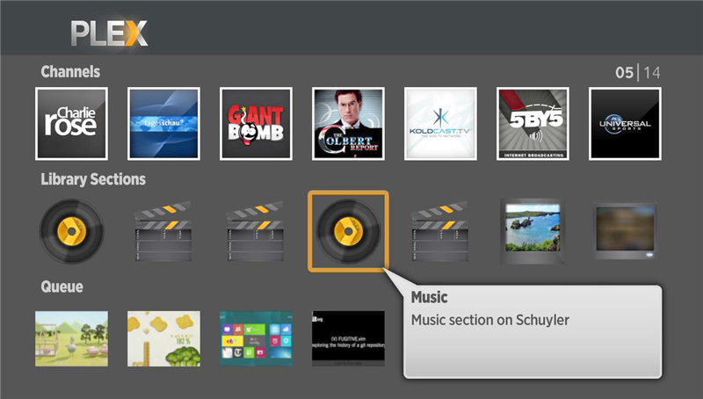Open the tagesschau channel tile

[163, 124]
